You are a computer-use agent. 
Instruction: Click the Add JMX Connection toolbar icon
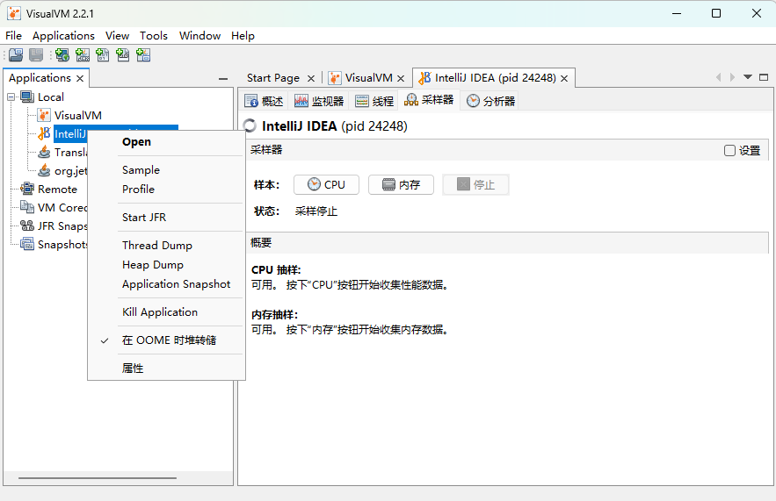pos(83,55)
